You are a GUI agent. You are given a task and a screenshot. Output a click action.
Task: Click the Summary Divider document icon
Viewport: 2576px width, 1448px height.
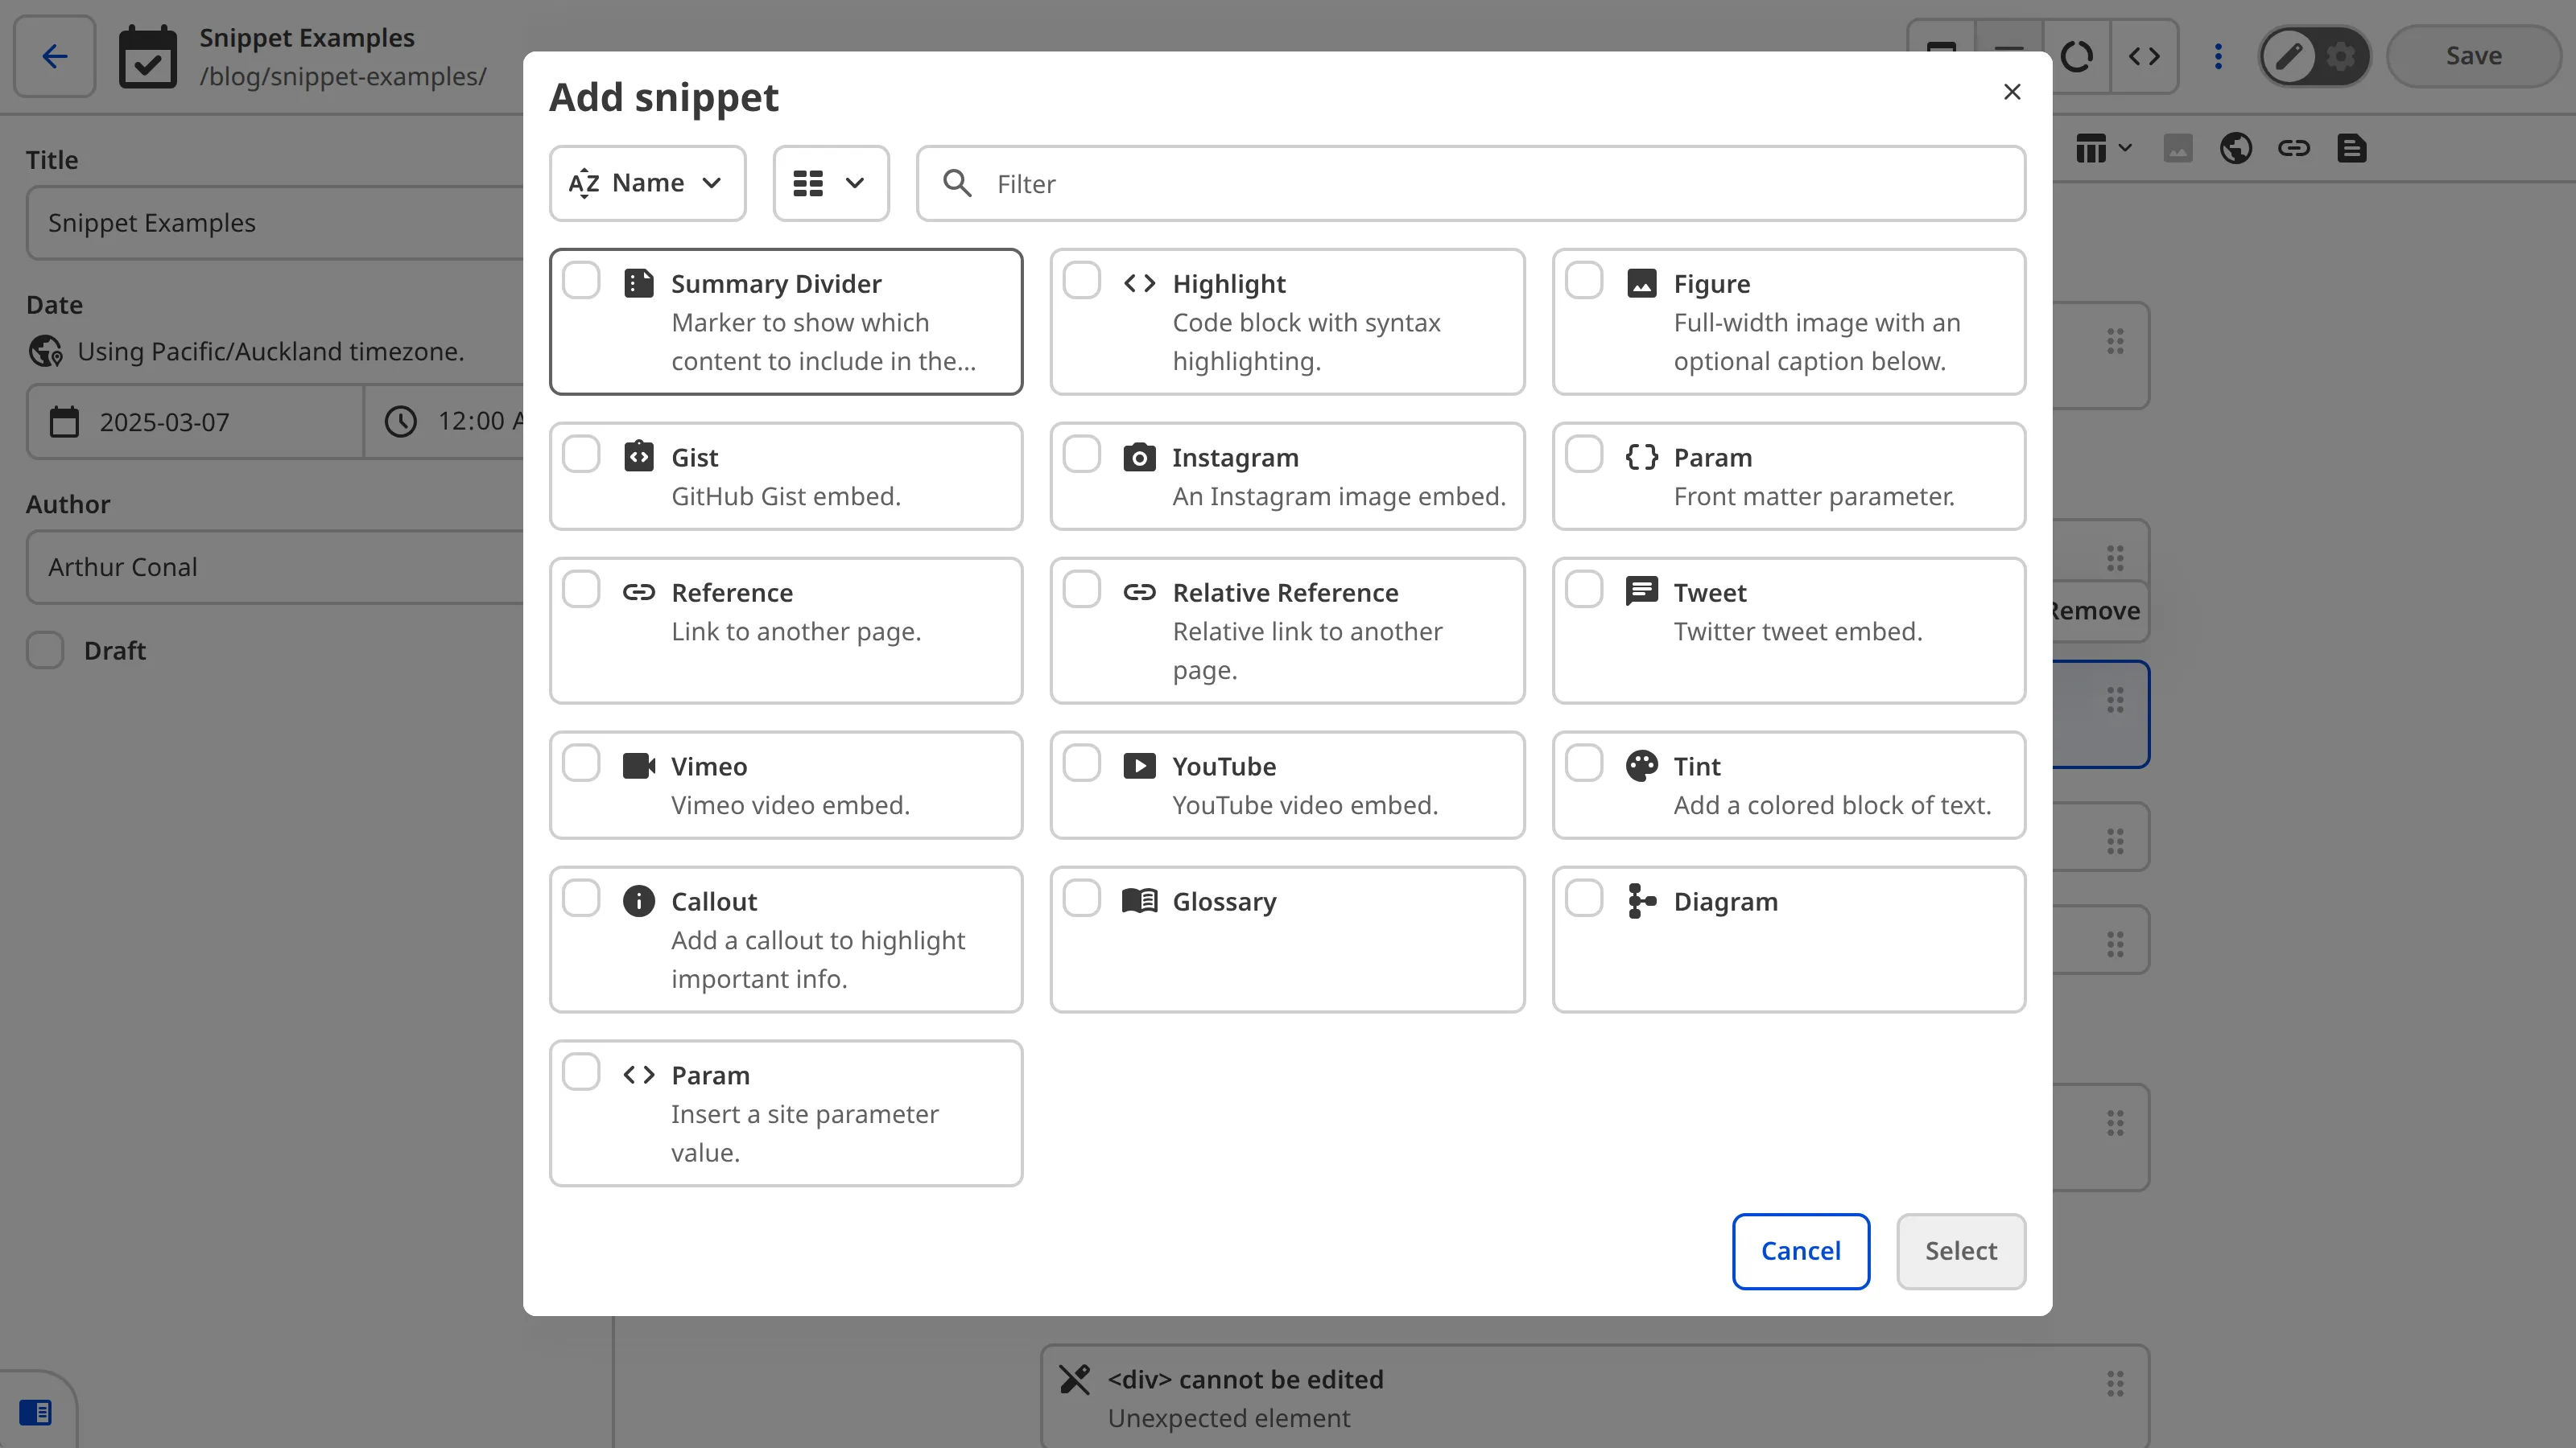coord(638,284)
